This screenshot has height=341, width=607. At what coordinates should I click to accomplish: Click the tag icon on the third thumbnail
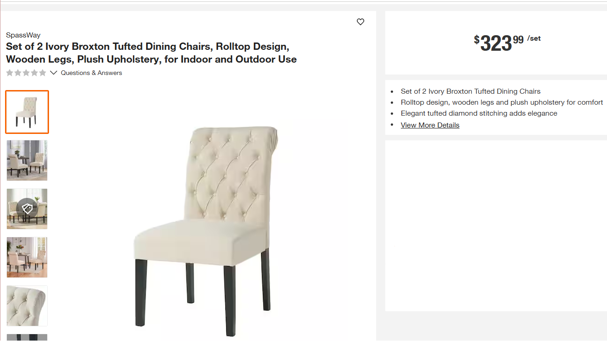27,209
